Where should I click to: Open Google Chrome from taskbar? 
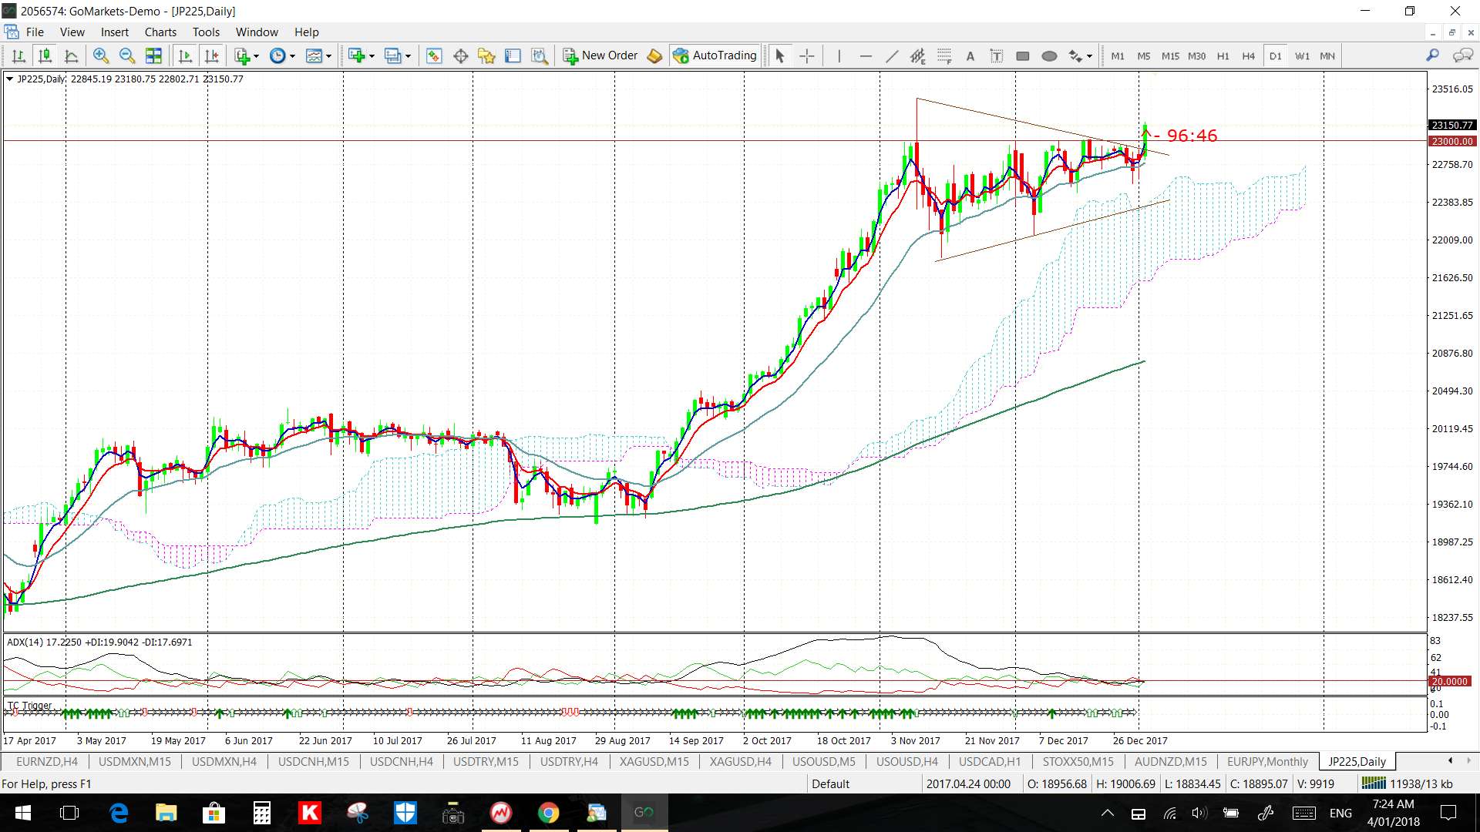point(548,813)
